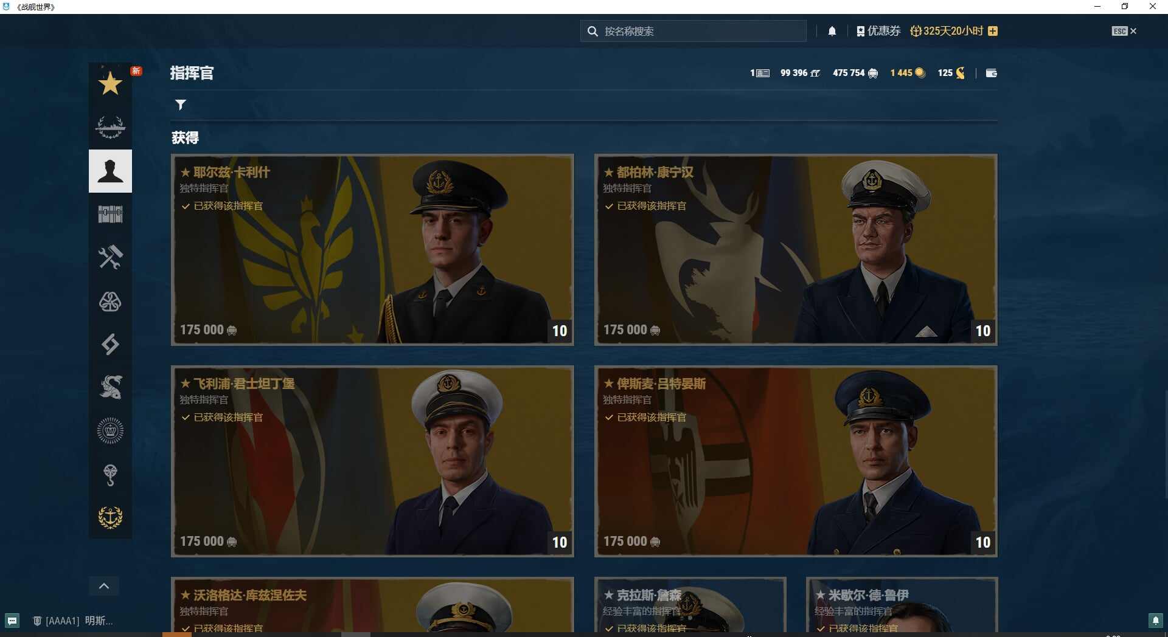Open the dragon flags sidebar tab

click(x=110, y=387)
